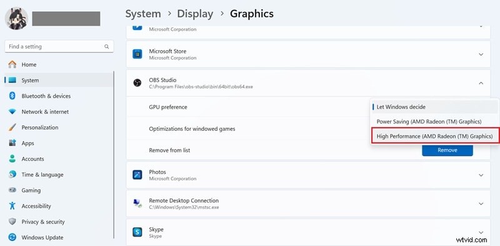Click the Skype app icon
500x246 pixels.
click(x=137, y=232)
